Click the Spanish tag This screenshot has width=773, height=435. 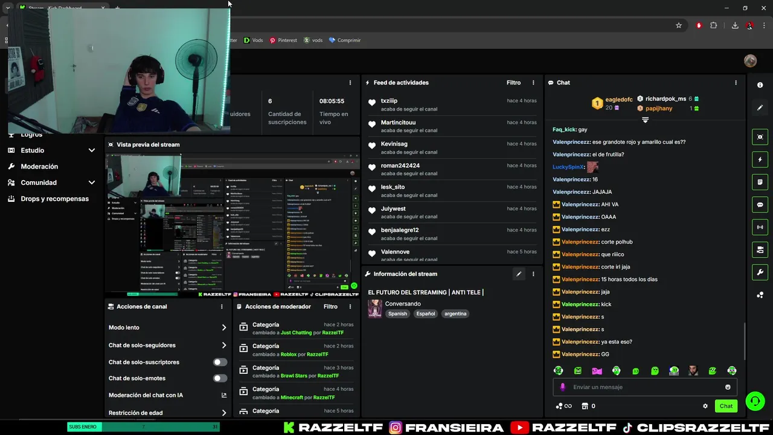click(x=397, y=314)
